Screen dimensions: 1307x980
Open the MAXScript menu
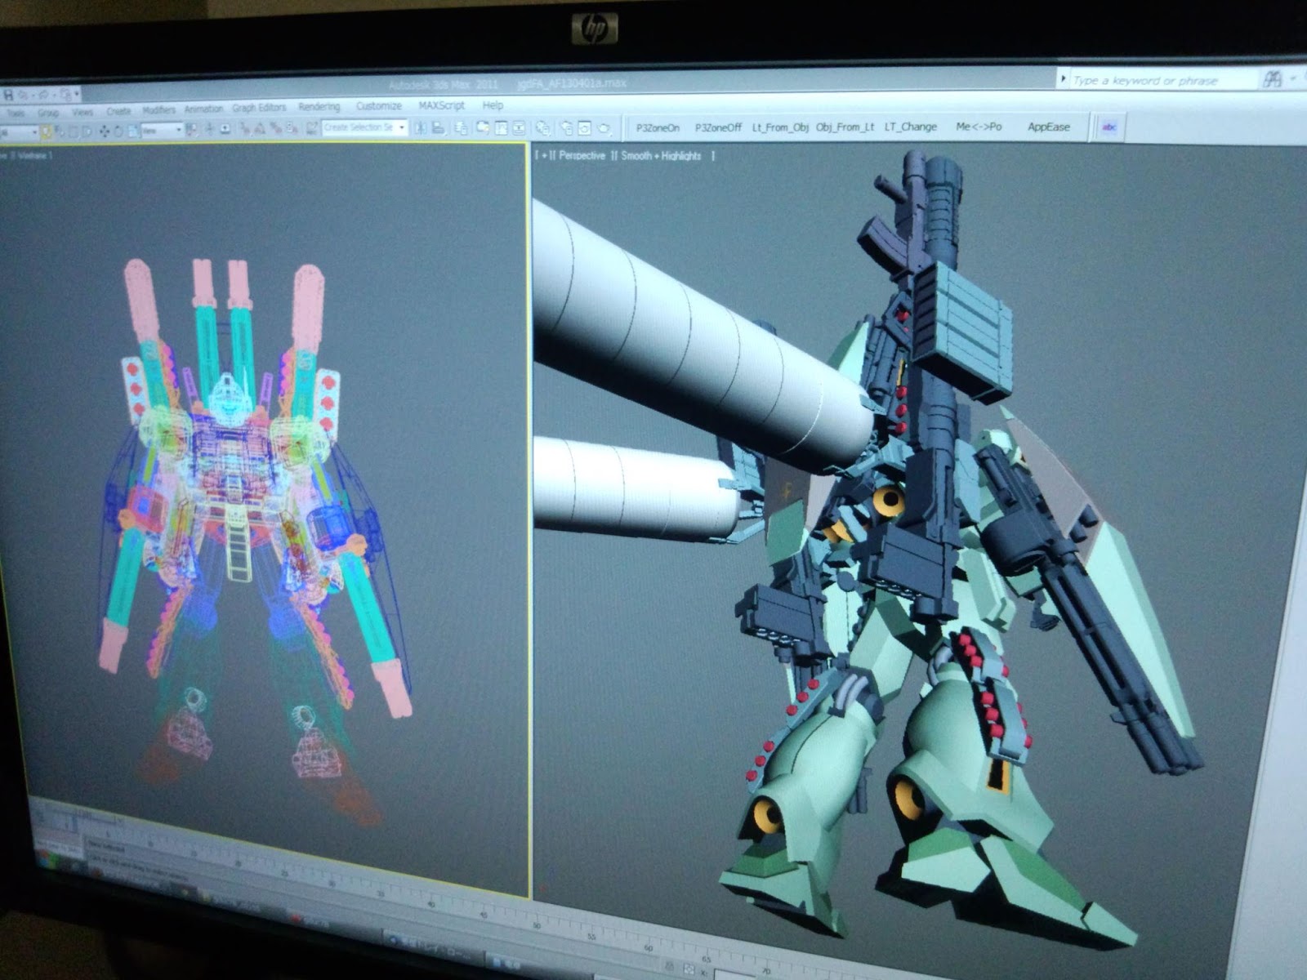pyautogui.click(x=441, y=105)
